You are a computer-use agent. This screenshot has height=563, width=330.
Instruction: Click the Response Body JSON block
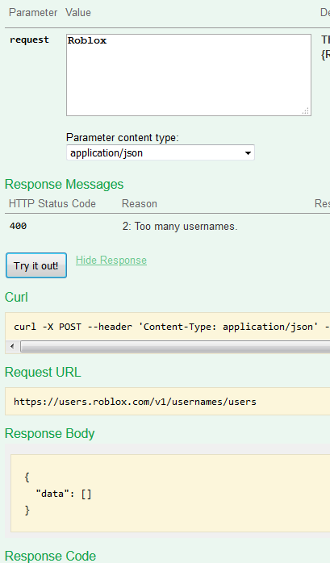click(170, 493)
